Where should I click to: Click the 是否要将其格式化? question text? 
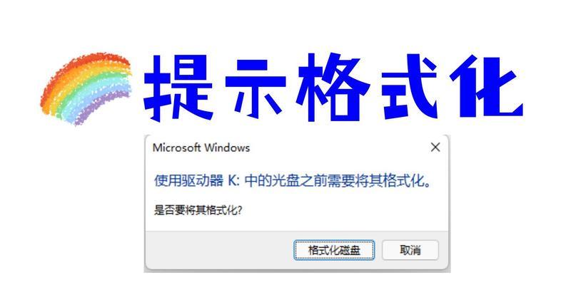click(x=198, y=209)
